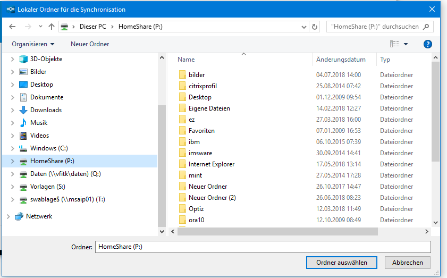The width and height of the screenshot is (447, 278).
Task: Select the imsware folder
Action: coord(200,153)
